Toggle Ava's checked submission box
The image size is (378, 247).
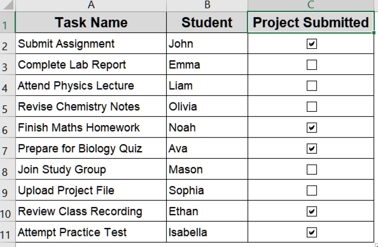pos(312,149)
